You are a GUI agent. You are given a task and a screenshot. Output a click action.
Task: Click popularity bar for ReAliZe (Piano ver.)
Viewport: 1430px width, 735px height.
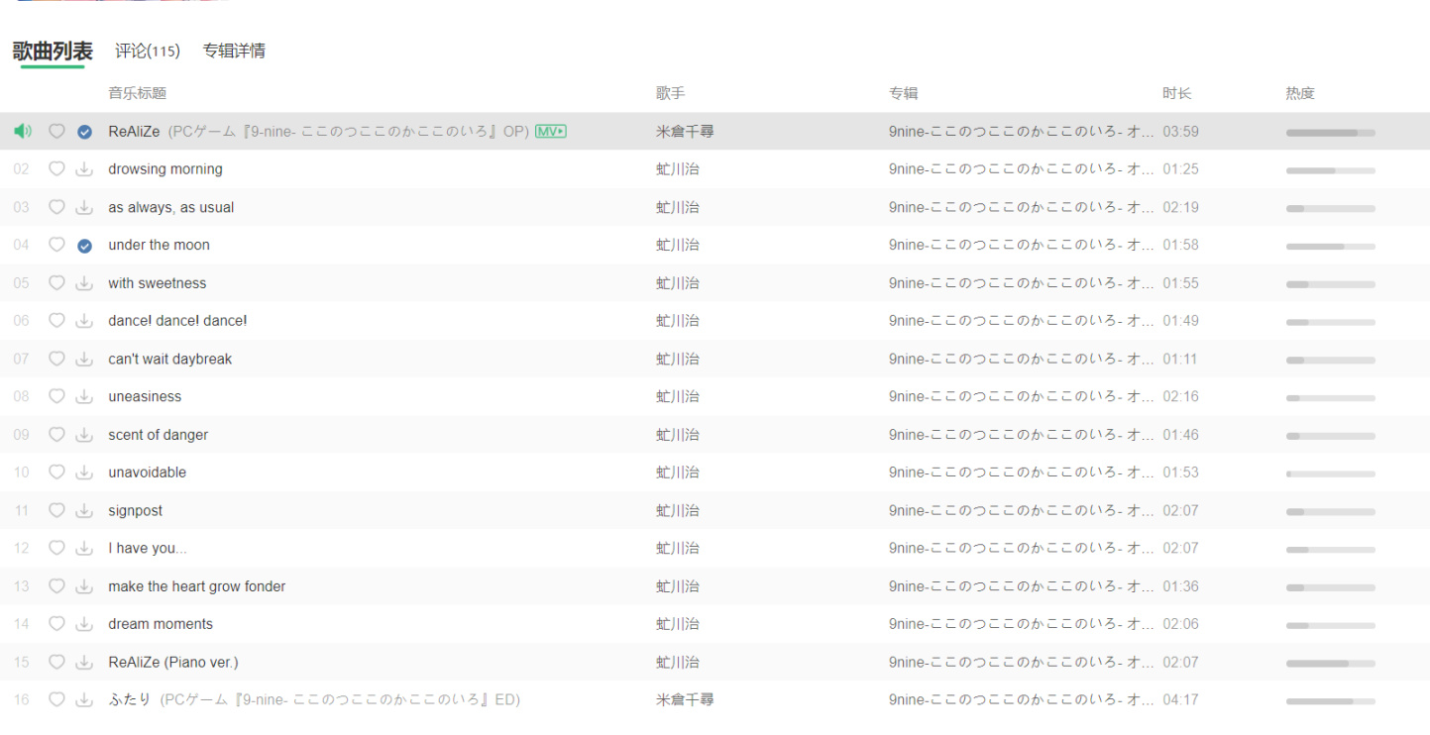(x=1330, y=663)
